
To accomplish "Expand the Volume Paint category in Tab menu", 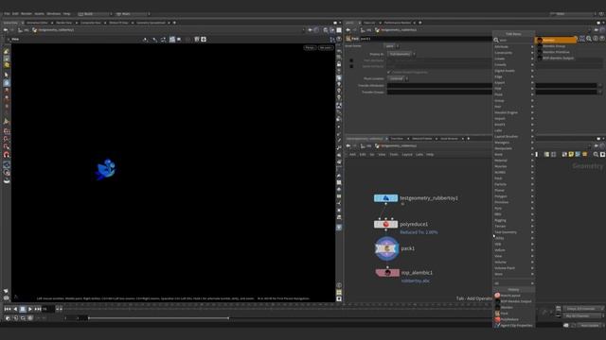I will click(513, 268).
